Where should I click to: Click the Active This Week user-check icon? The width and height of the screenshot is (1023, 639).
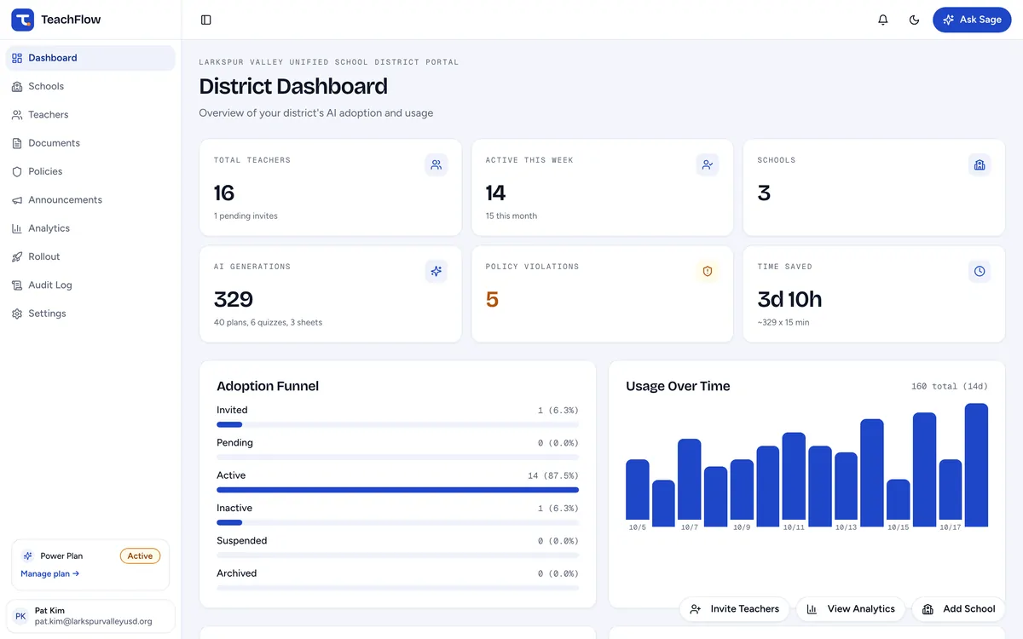point(708,165)
